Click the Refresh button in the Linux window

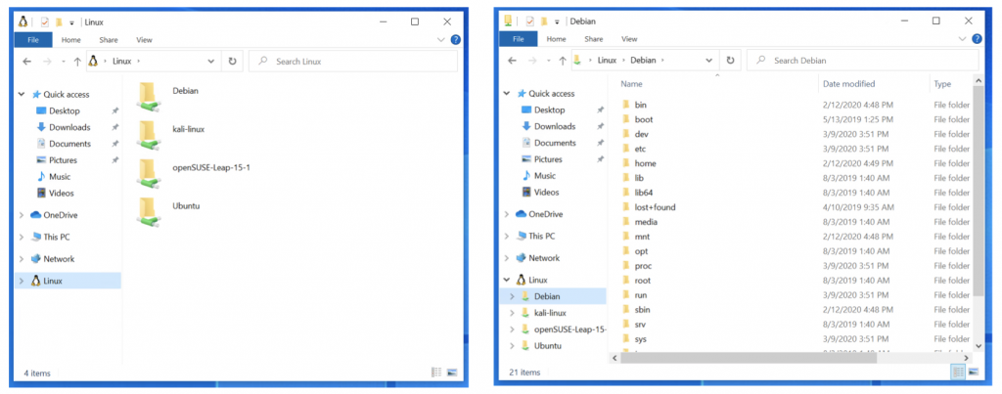232,62
